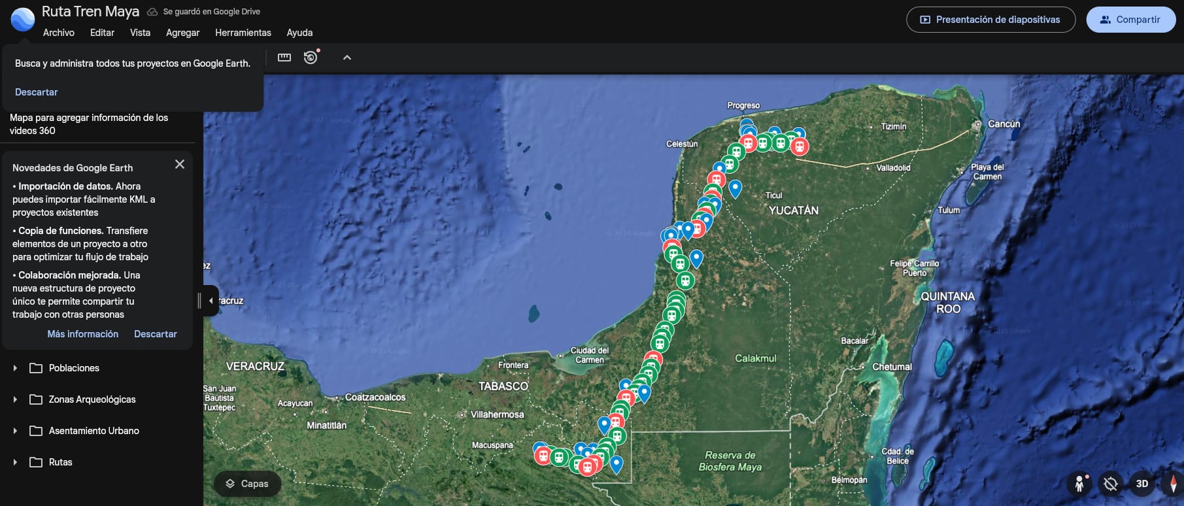Select the Asentamiento Urbano folder label
1184x506 pixels.
[94, 431]
